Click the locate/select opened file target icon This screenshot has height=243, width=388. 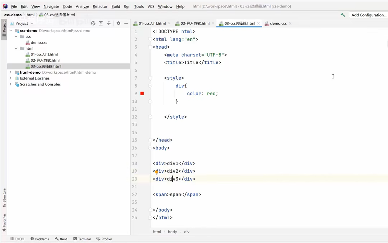pyautogui.click(x=93, y=23)
